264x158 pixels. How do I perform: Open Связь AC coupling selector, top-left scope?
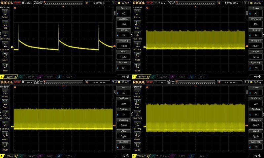coord(123,12)
